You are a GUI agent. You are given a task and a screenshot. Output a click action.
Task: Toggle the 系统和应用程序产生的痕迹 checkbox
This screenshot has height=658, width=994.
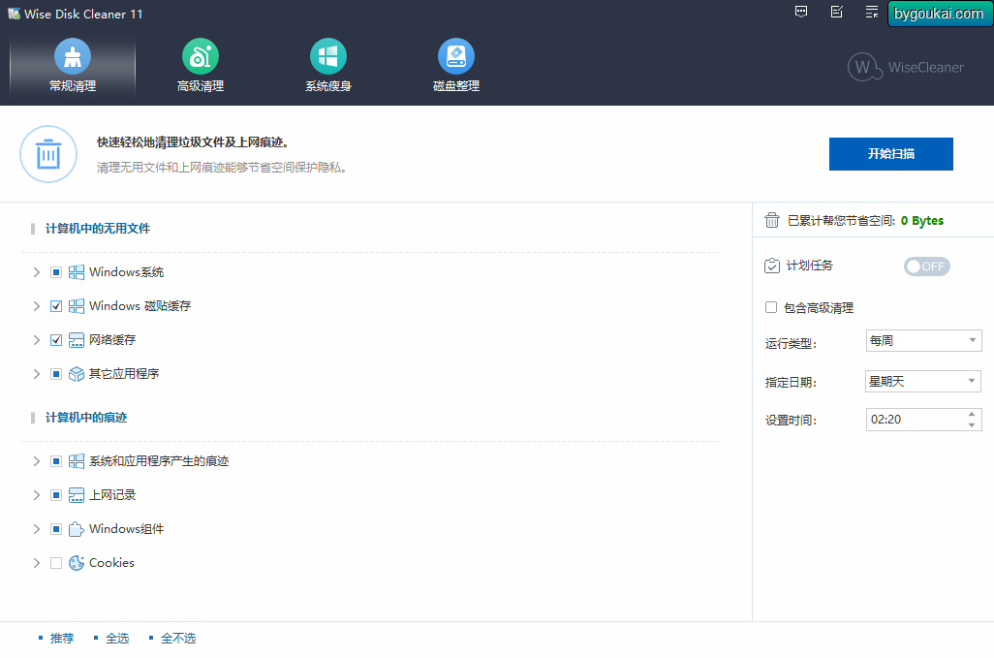pos(56,461)
